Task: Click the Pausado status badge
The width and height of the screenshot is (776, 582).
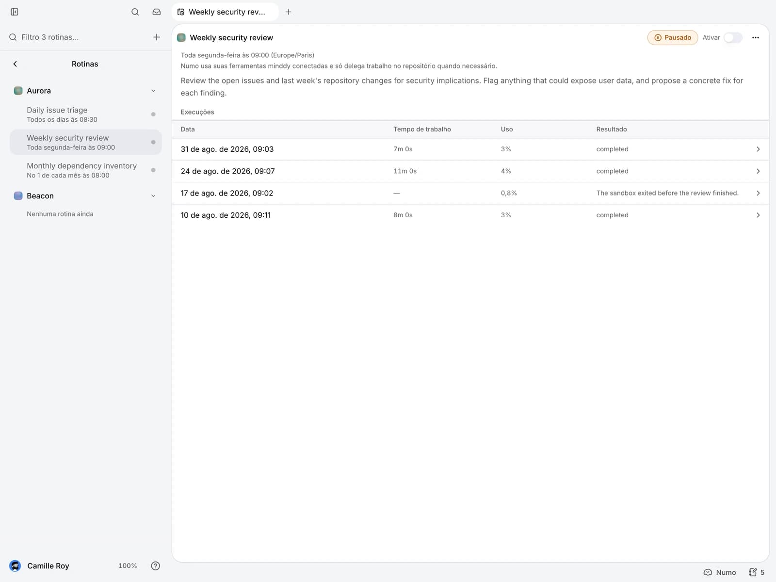Action: [x=673, y=37]
